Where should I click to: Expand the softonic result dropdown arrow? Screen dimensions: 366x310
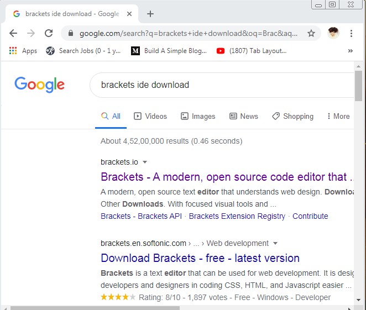275,243
